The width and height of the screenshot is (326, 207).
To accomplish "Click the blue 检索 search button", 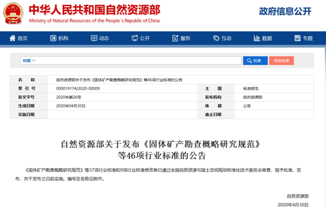I will [x=255, y=61].
